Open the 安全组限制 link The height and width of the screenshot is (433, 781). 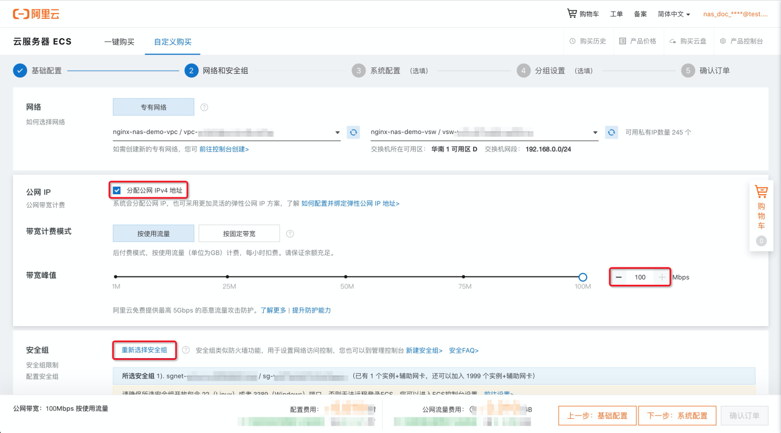(x=42, y=365)
